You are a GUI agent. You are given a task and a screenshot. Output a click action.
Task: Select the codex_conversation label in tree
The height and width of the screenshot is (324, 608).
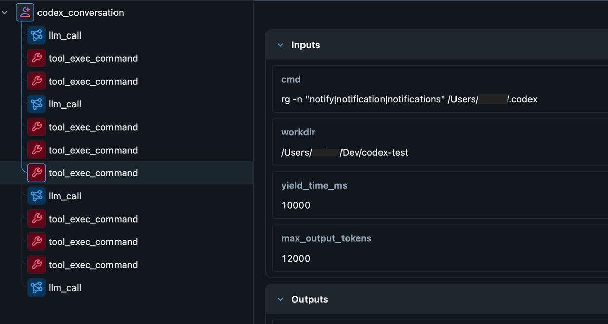80,13
